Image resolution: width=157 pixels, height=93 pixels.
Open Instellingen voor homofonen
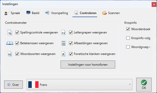[88, 64]
